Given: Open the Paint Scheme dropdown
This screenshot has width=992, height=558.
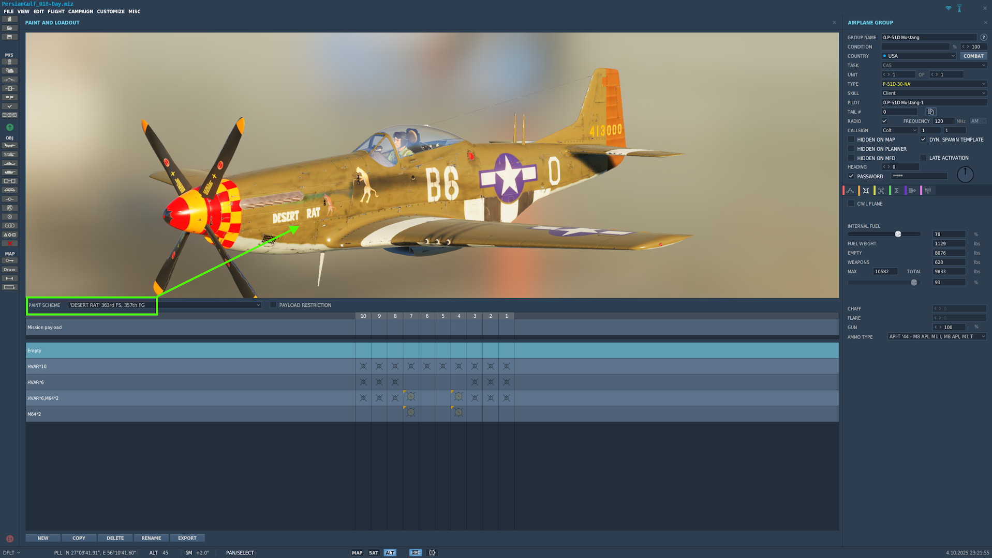Looking at the screenshot, I should 165,305.
